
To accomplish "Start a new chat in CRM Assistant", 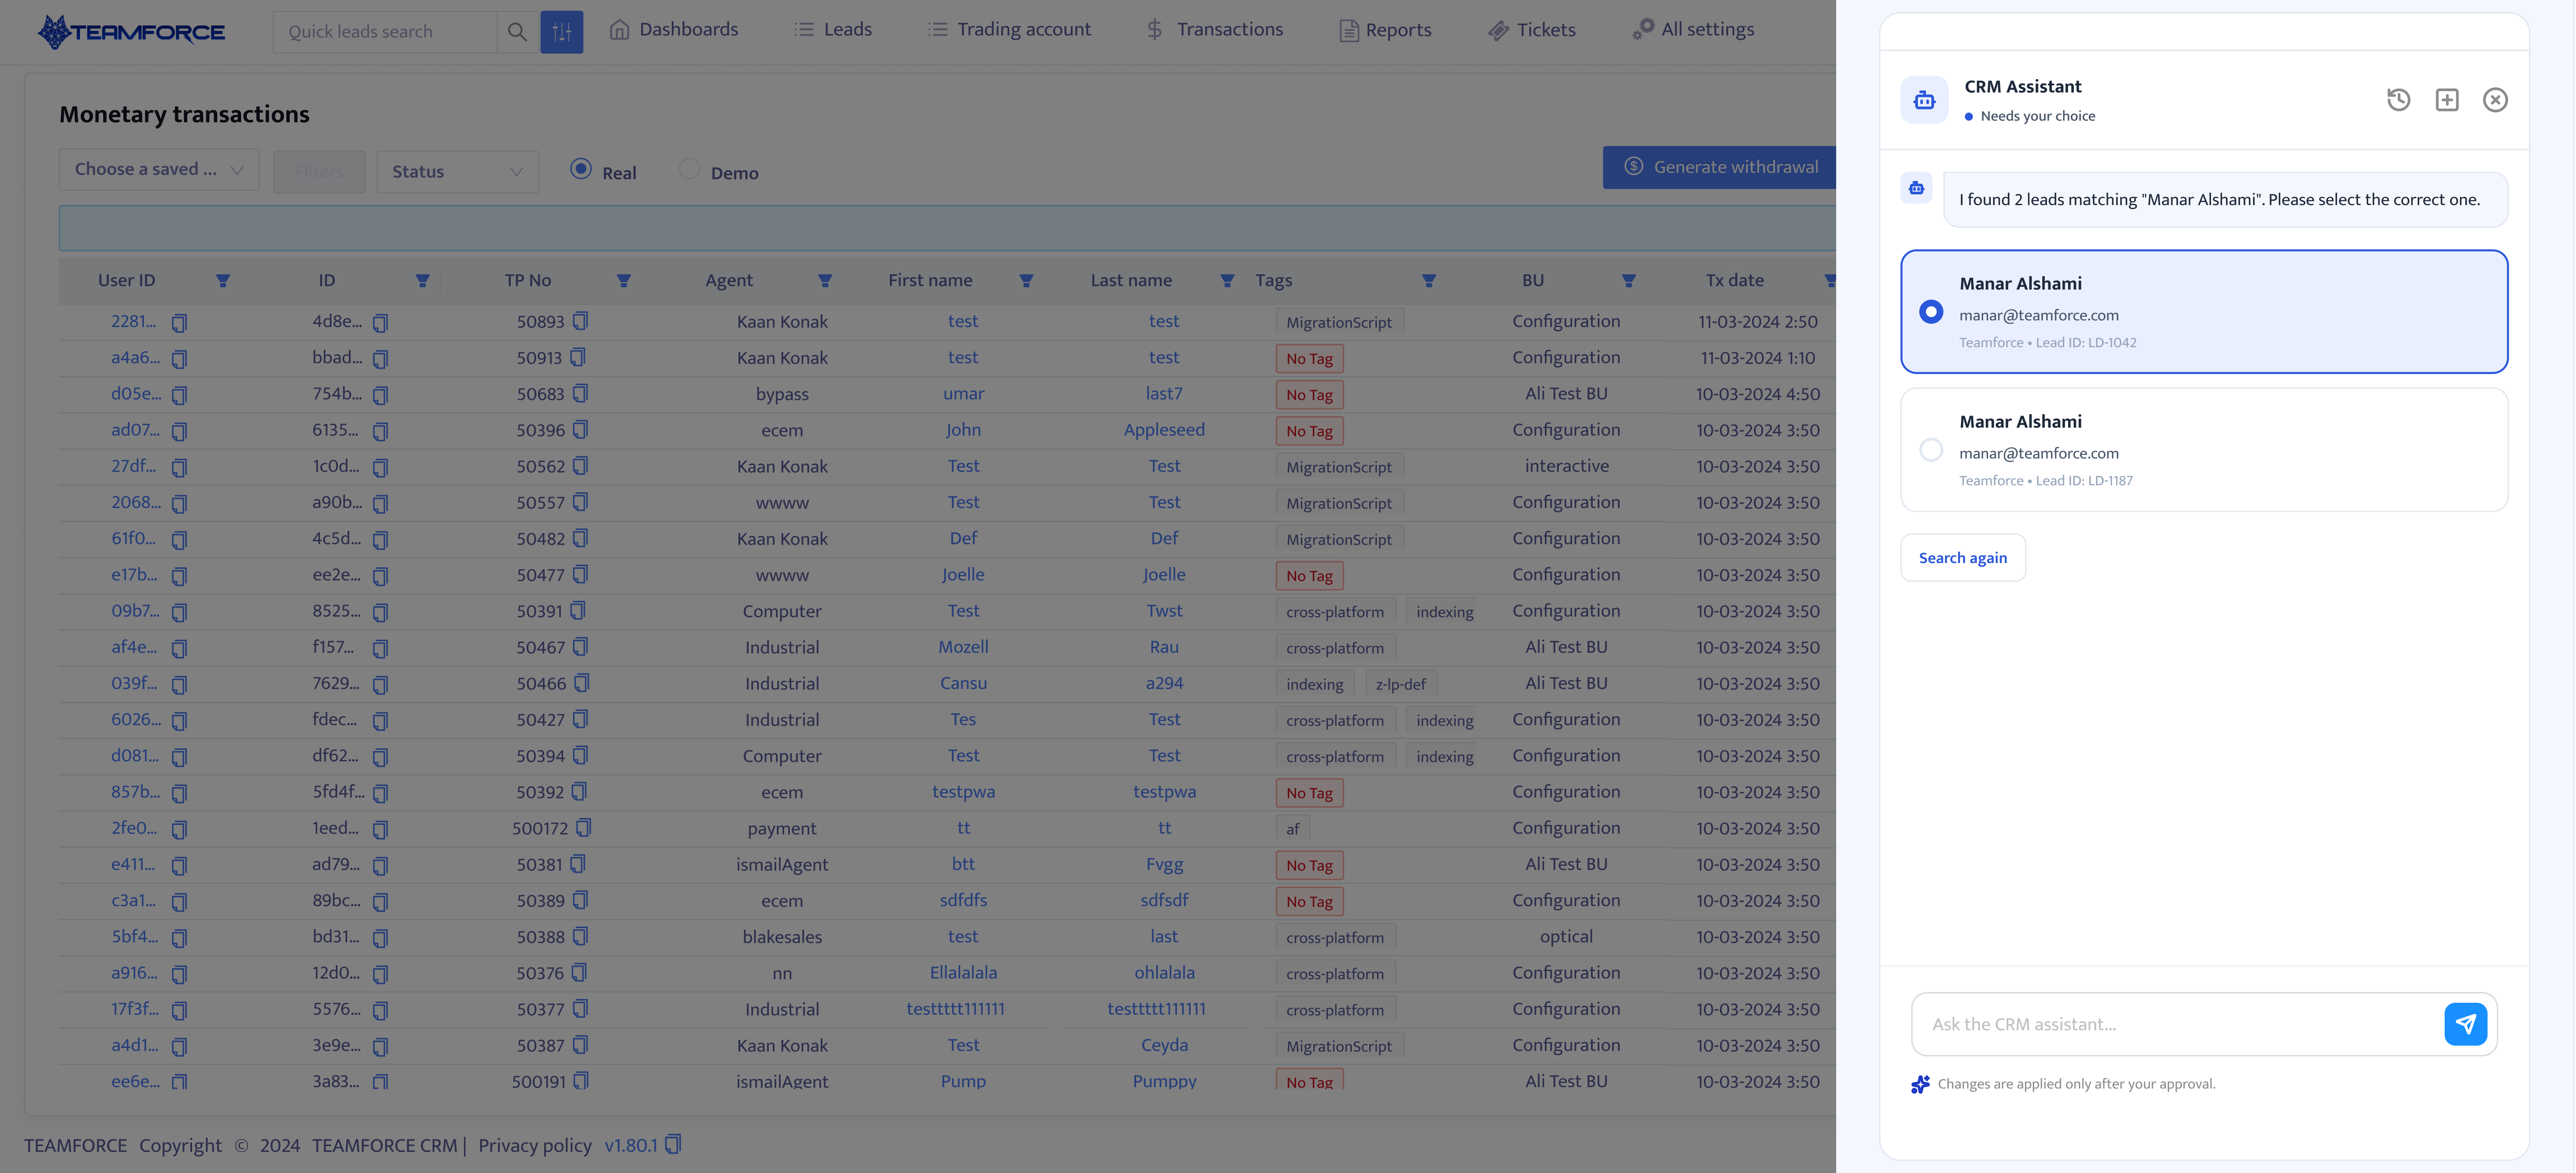I will [2446, 100].
